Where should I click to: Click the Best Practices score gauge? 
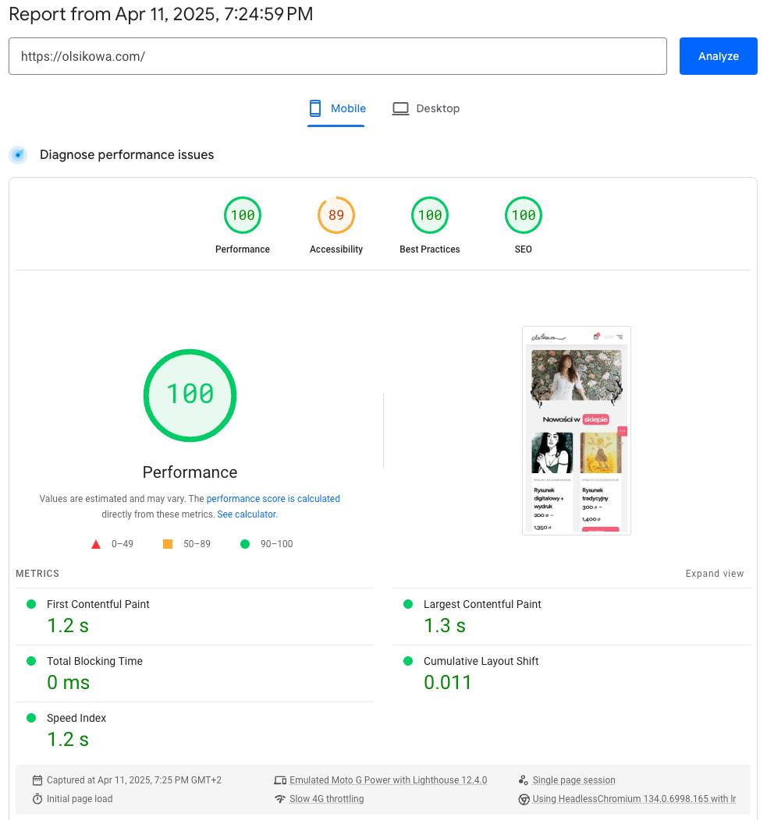click(430, 216)
